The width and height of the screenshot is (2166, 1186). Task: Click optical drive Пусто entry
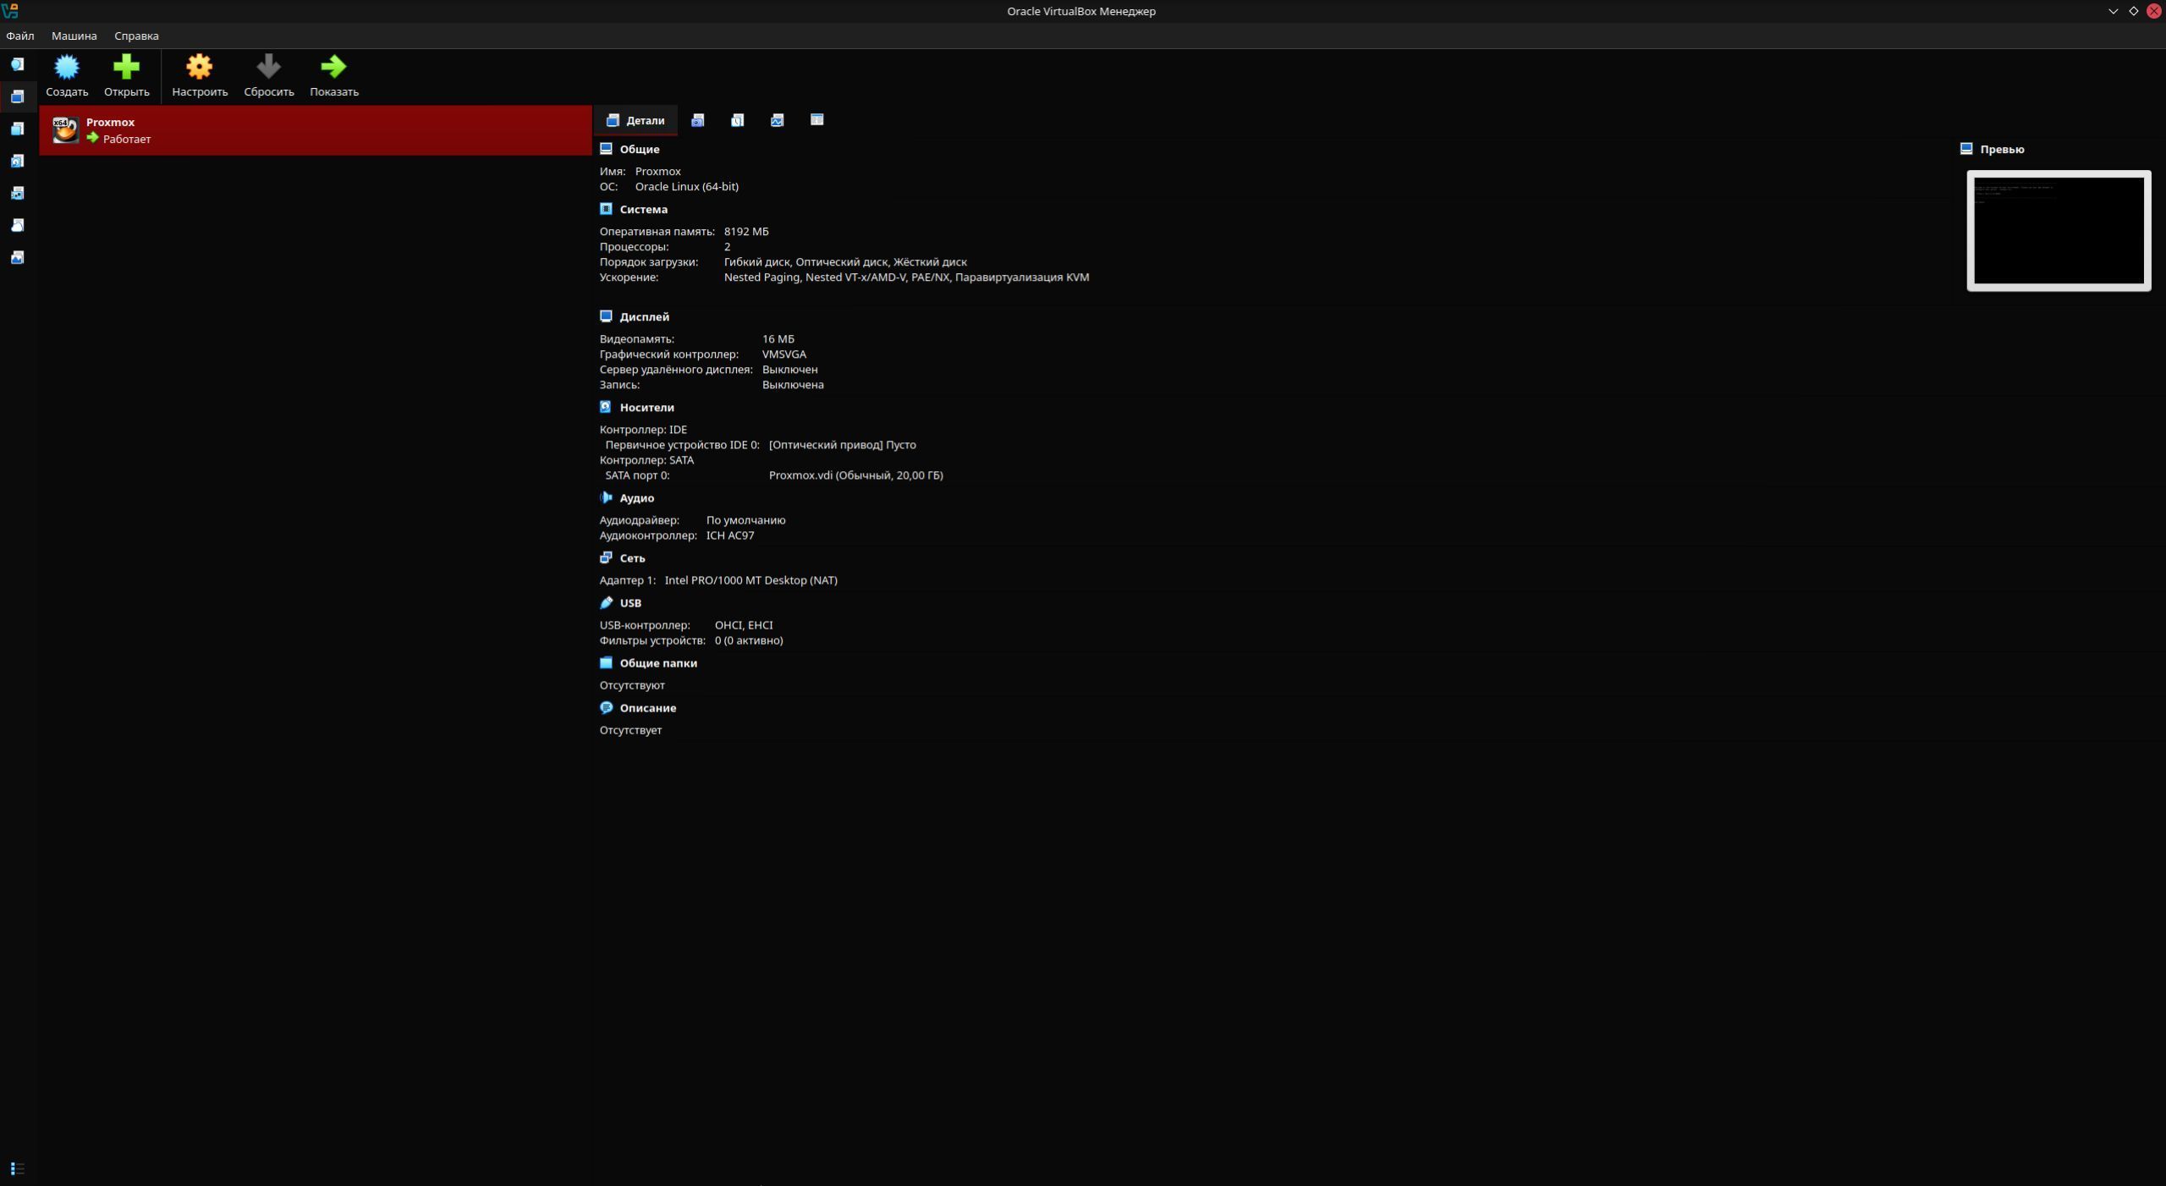tap(842, 444)
